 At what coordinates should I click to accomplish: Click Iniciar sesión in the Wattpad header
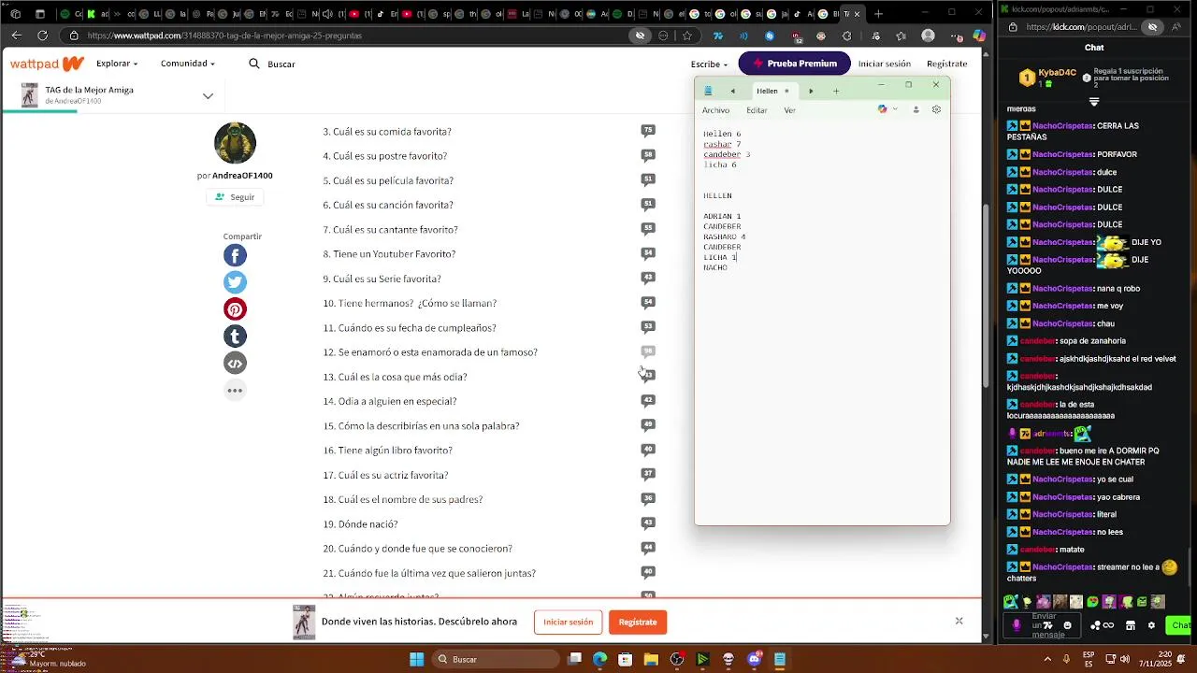click(x=884, y=64)
